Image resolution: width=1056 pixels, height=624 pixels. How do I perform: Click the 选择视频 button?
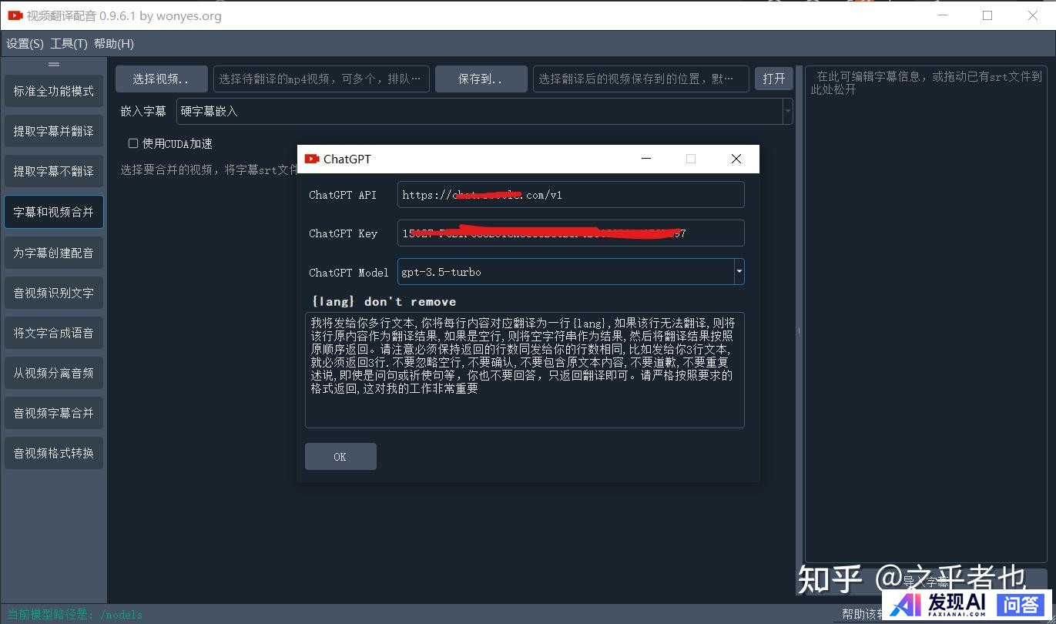[x=161, y=79]
